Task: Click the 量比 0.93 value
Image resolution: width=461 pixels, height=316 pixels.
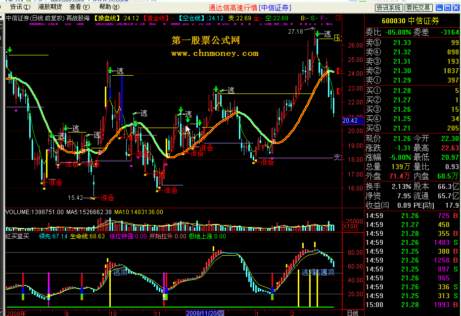Action: (452, 167)
